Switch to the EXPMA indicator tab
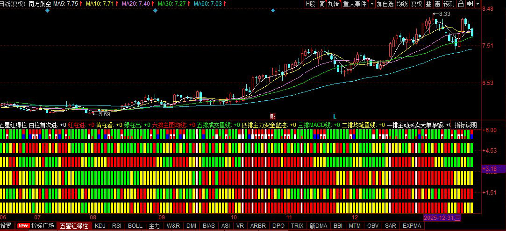Viewport: 506px width, 231px height. click(412, 225)
